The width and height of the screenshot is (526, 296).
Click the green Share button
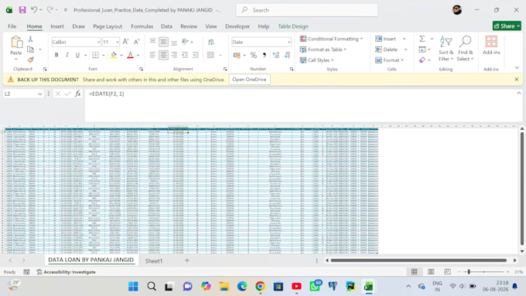pyautogui.click(x=507, y=26)
